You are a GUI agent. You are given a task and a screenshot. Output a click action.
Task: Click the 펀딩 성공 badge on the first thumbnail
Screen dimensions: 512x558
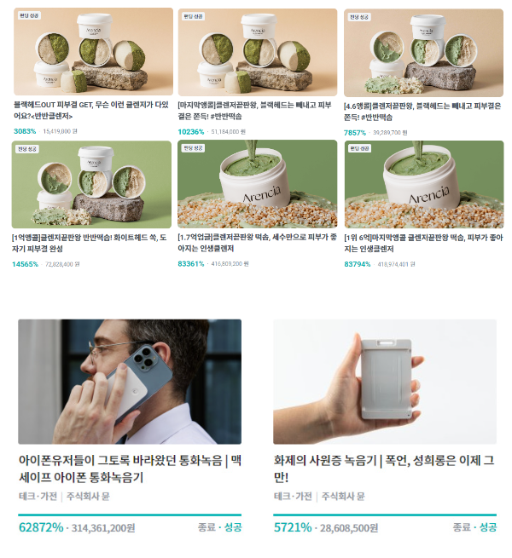click(29, 15)
